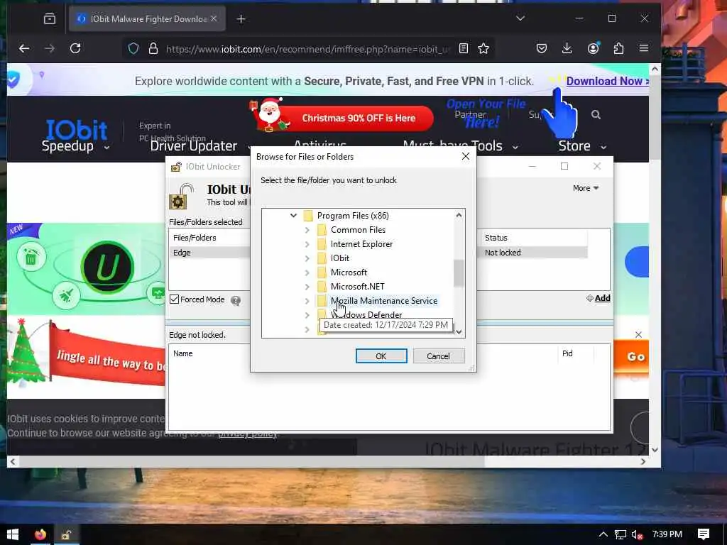This screenshot has height=545, width=727.
Task: Close the Browse for Files or Folders dialog
Action: [466, 157]
